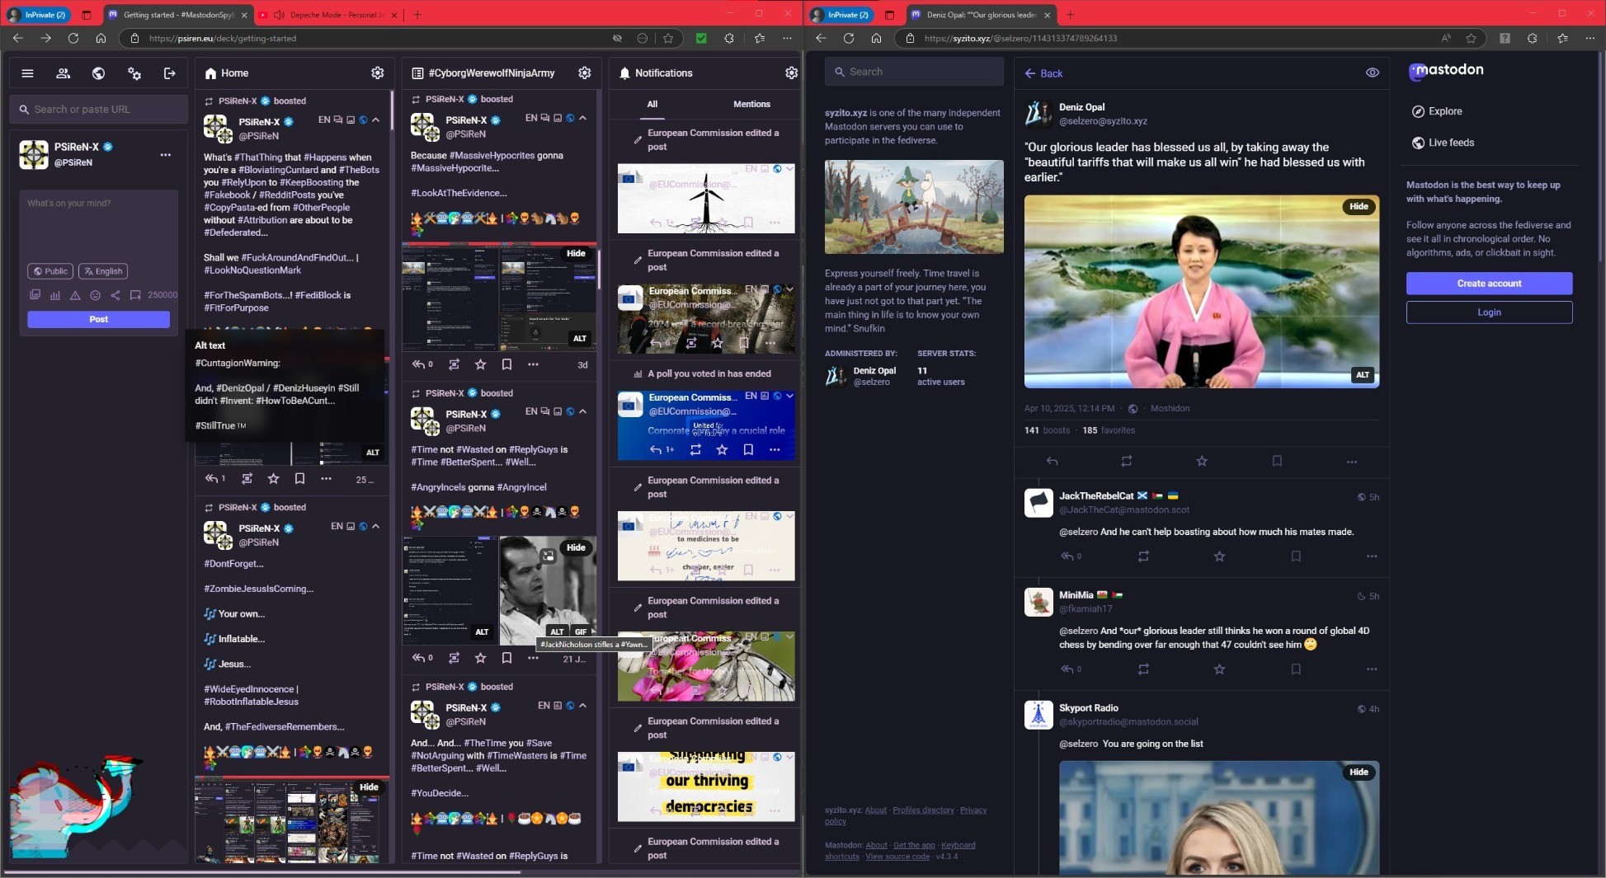
Task: Boost the '#Time not #Wasted' post dated 21 J
Action: pyautogui.click(x=454, y=658)
